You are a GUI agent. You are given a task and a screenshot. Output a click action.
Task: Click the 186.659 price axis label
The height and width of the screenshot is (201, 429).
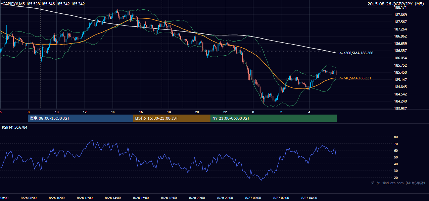coord(400,44)
